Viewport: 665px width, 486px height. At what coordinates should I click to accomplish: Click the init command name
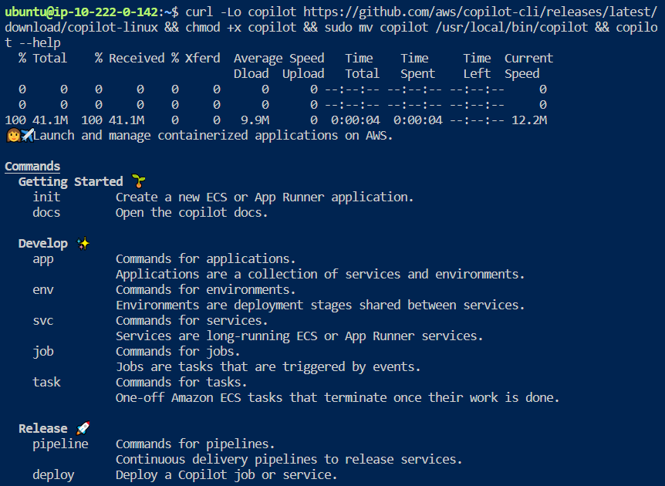tap(46, 197)
